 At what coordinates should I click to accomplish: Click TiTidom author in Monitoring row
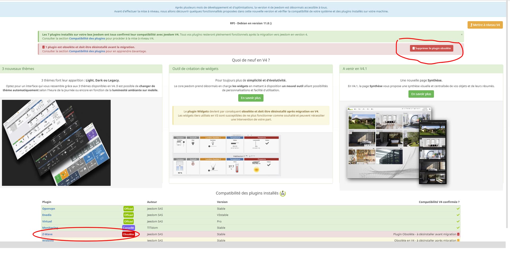point(152,228)
